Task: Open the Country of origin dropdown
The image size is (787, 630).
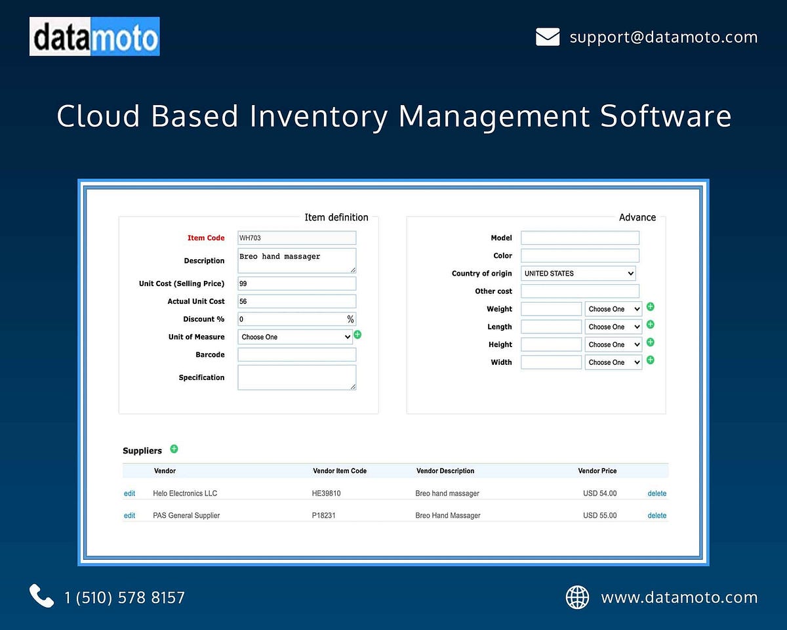Action: (x=578, y=273)
